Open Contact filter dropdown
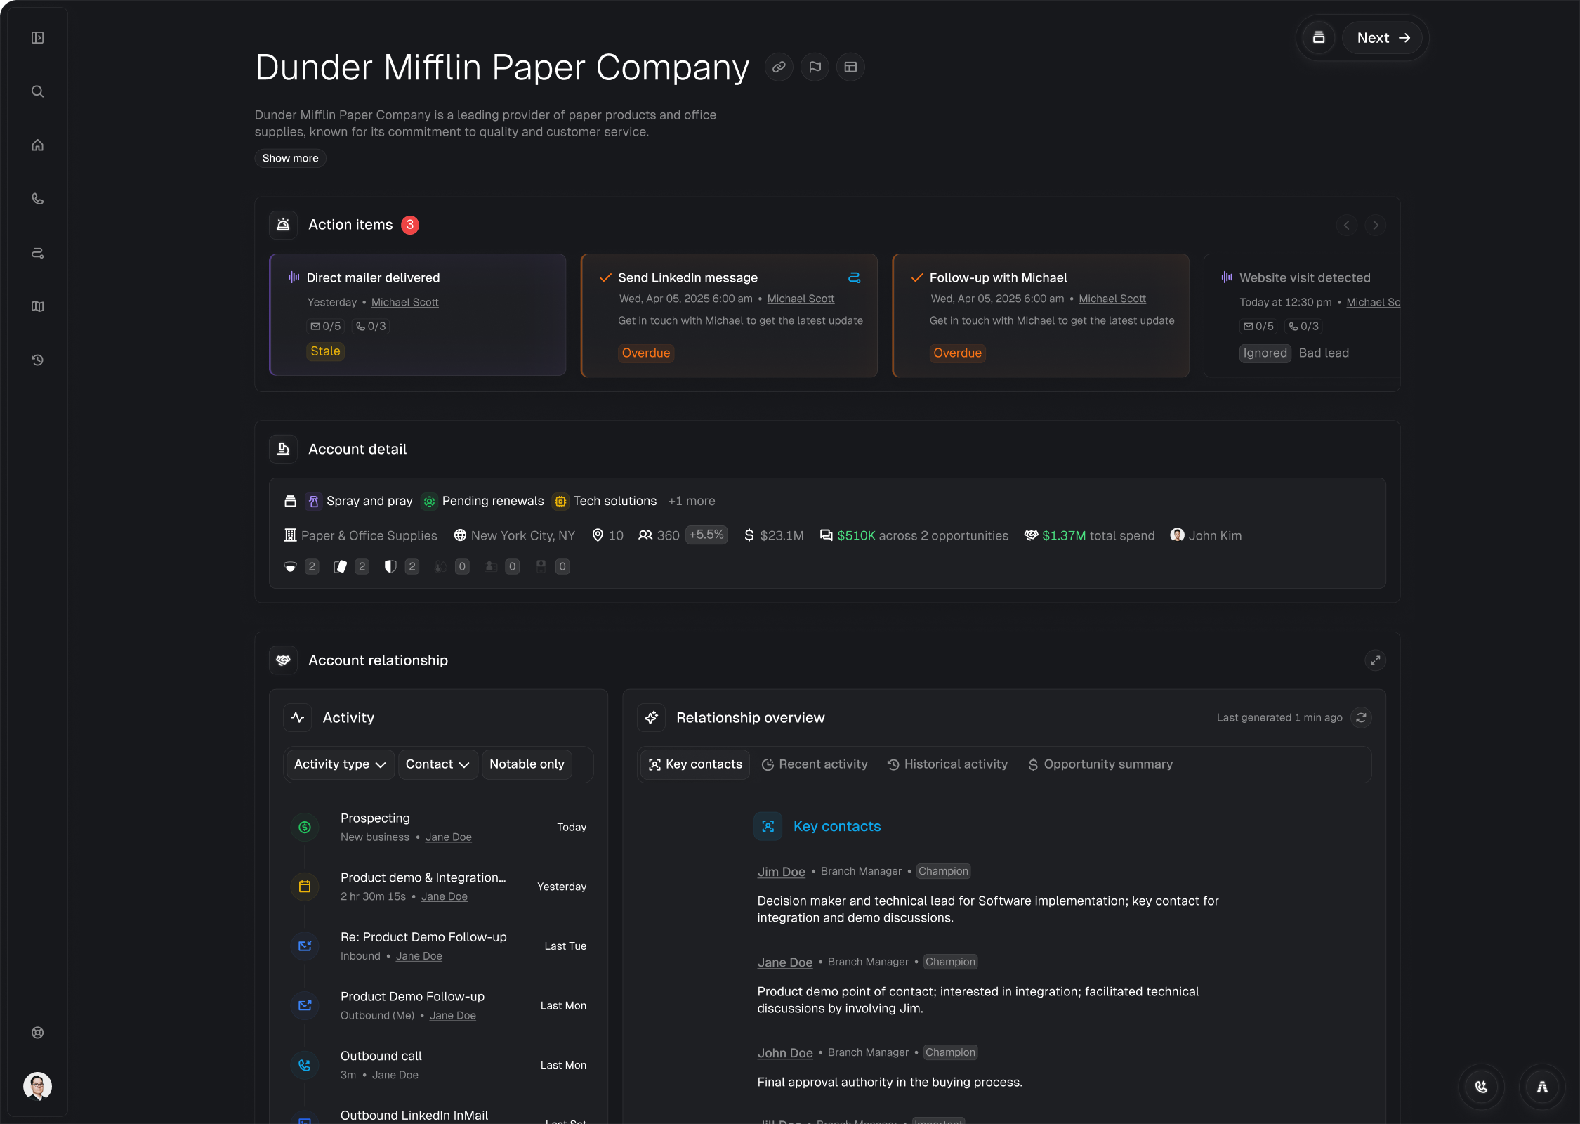 point(437,764)
